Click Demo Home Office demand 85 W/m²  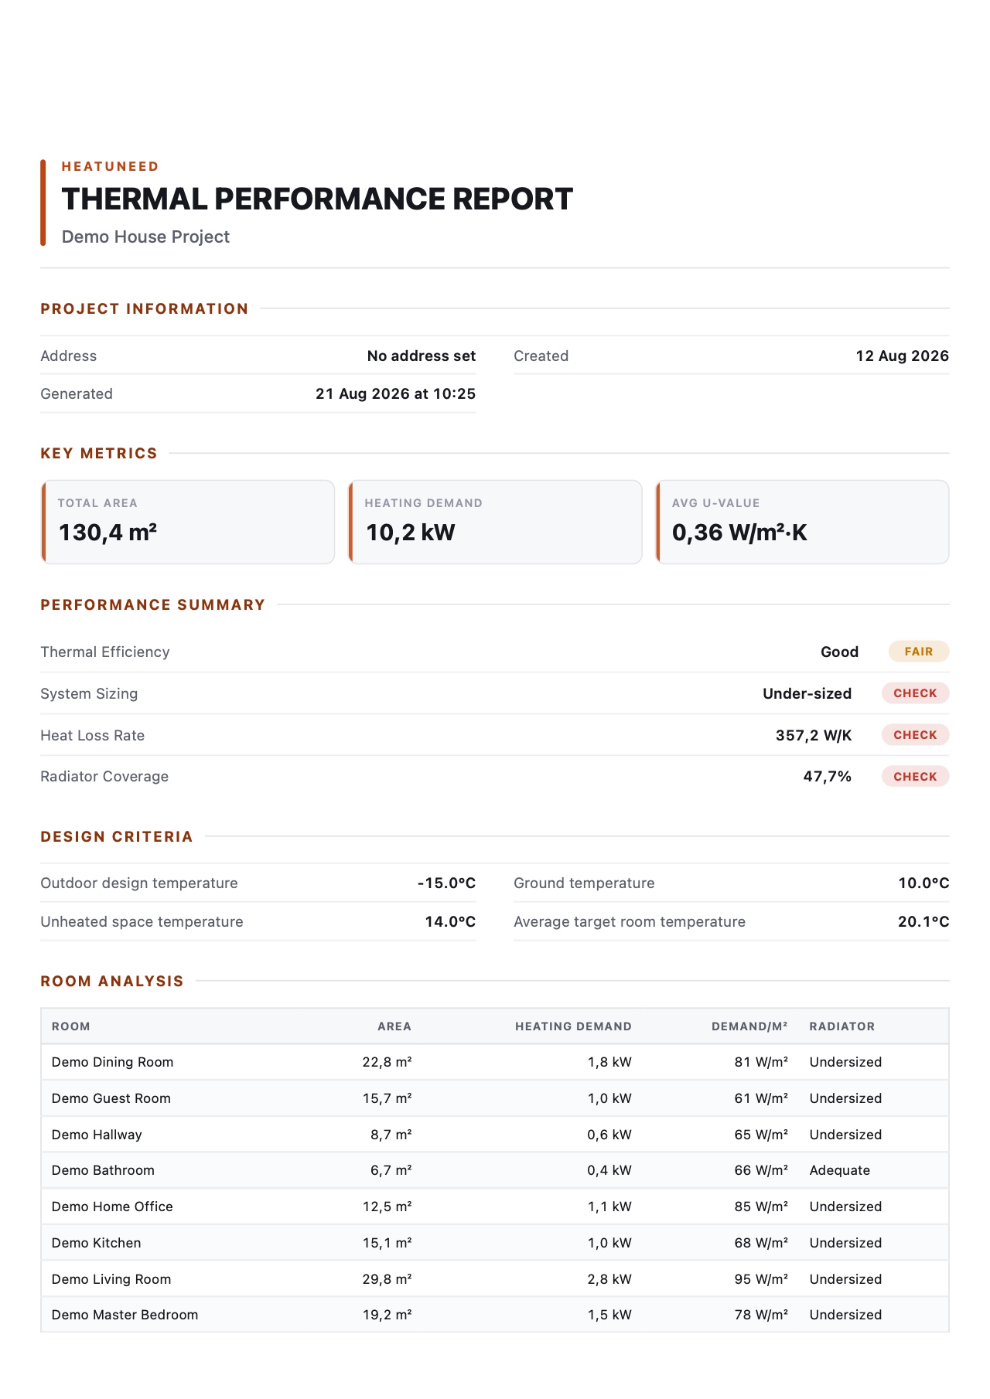click(x=761, y=1207)
